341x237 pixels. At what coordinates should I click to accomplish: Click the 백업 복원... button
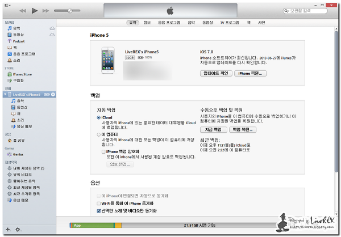coord(243,130)
